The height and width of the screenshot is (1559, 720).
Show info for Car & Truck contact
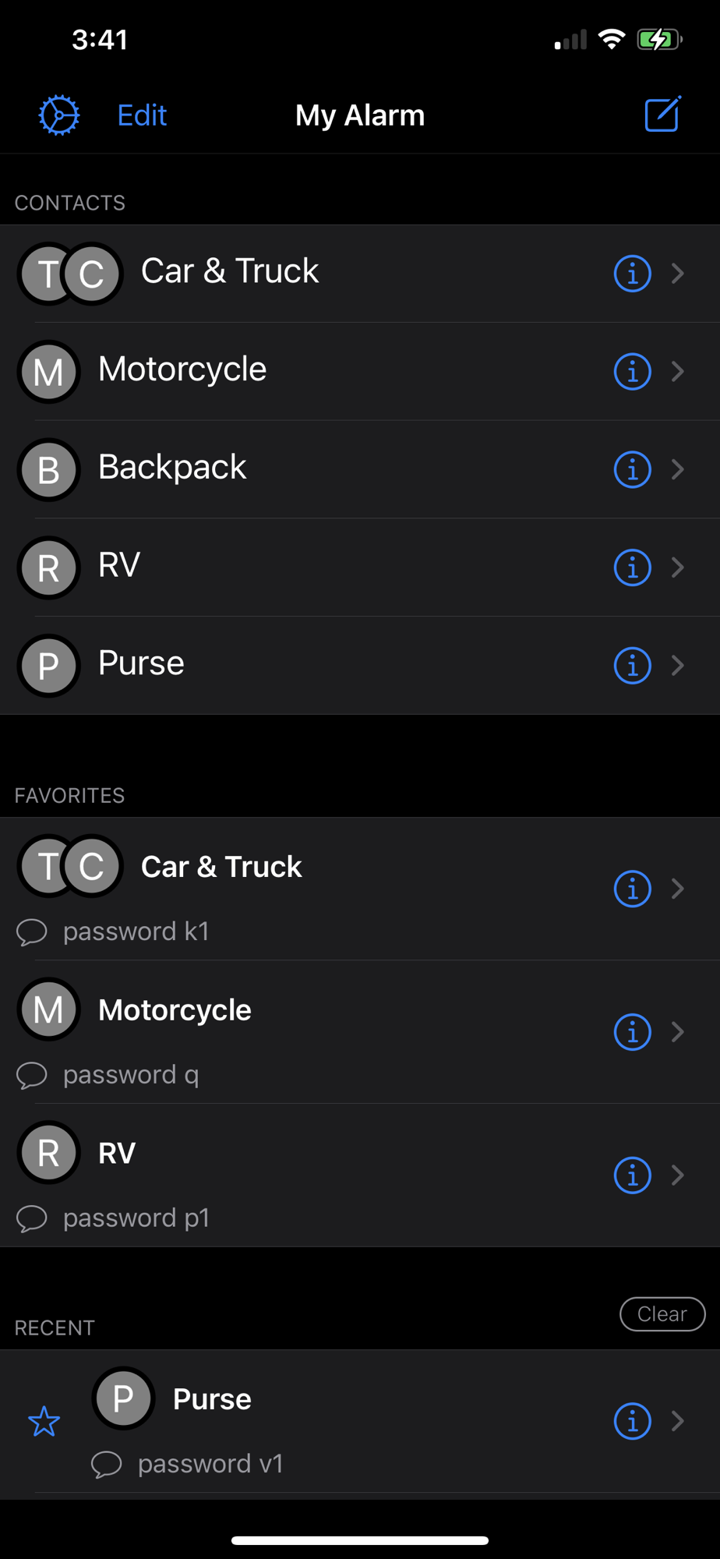pos(632,274)
